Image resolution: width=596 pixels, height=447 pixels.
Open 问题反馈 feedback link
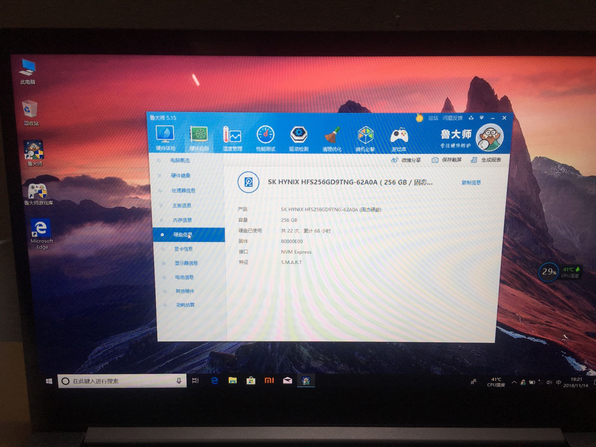(452, 118)
